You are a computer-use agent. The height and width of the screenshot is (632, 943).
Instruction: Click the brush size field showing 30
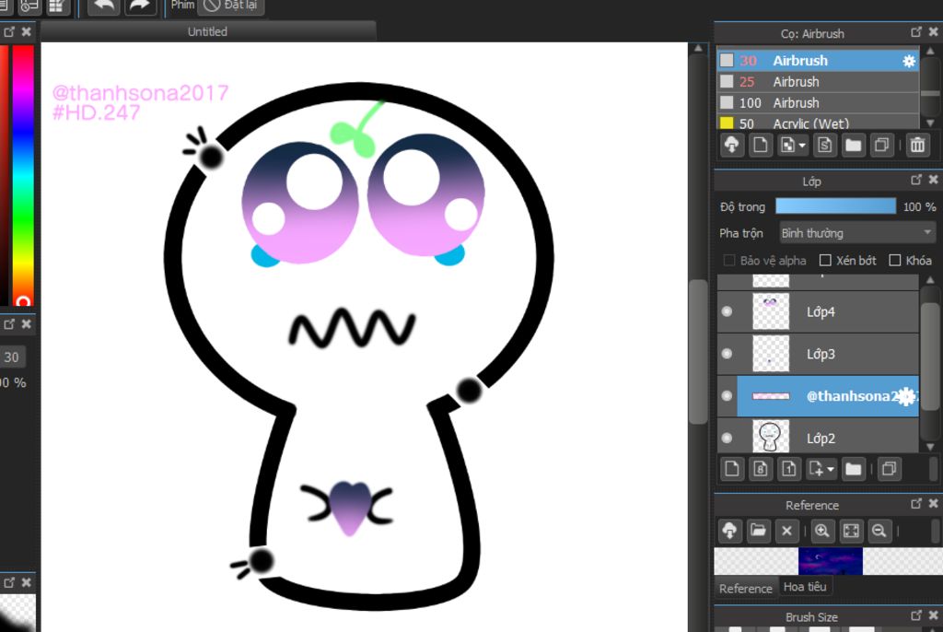point(12,357)
